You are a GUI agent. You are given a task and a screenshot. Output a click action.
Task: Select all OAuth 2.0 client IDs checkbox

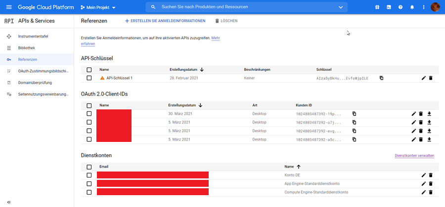point(89,105)
